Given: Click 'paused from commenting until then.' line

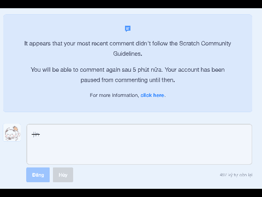Looking at the screenshot, I should 128,80.
